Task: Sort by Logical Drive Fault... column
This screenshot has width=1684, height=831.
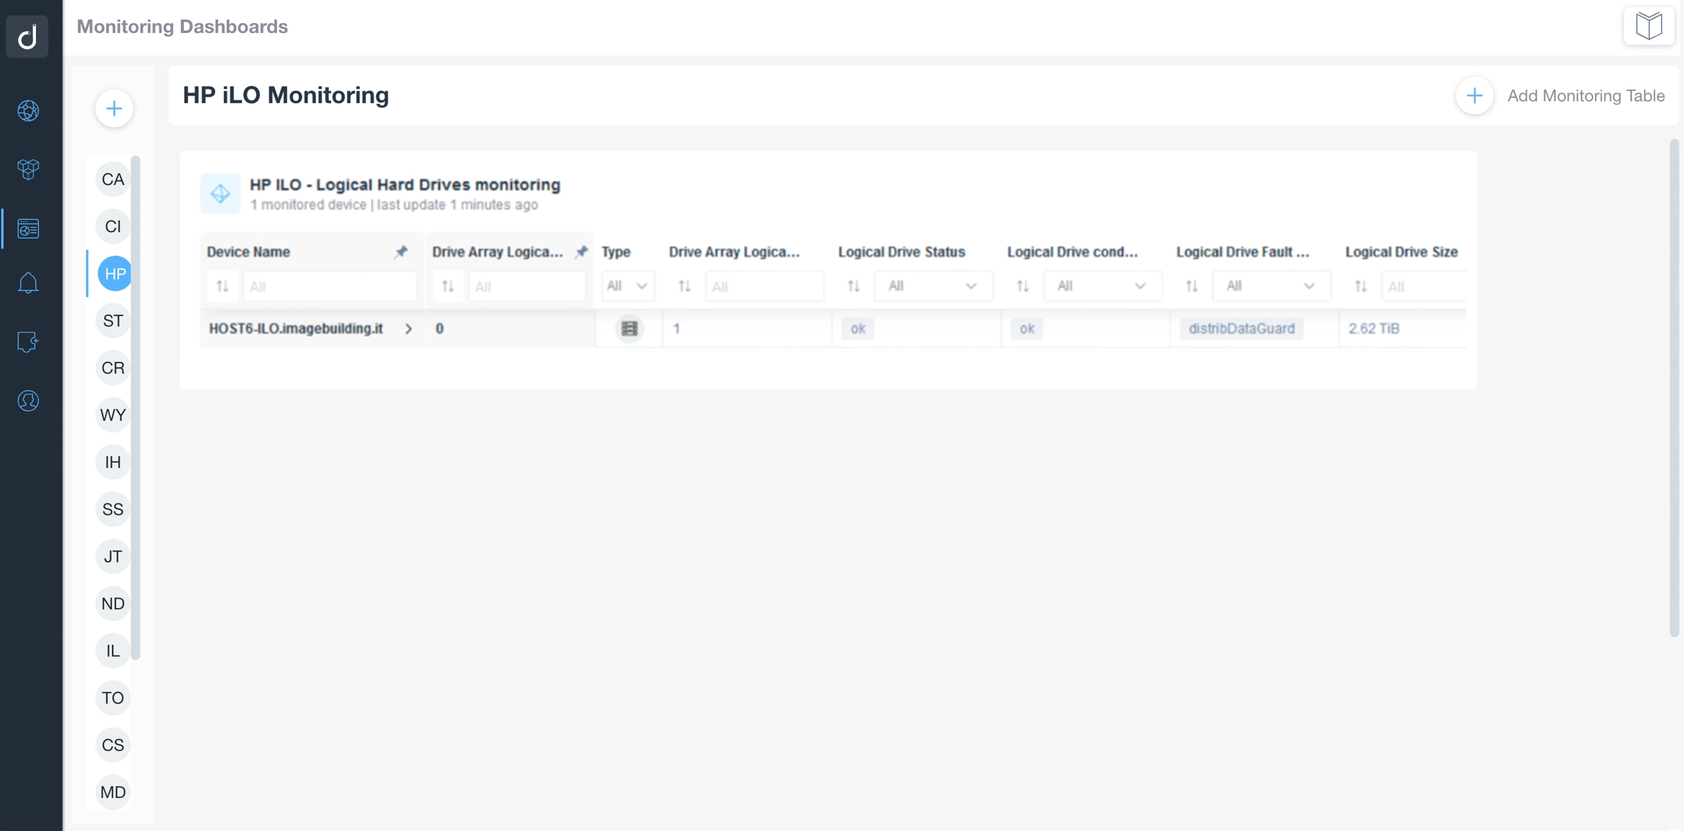Action: pyautogui.click(x=1192, y=286)
